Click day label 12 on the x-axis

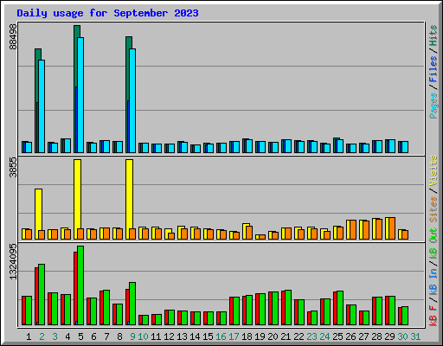click(x=169, y=336)
